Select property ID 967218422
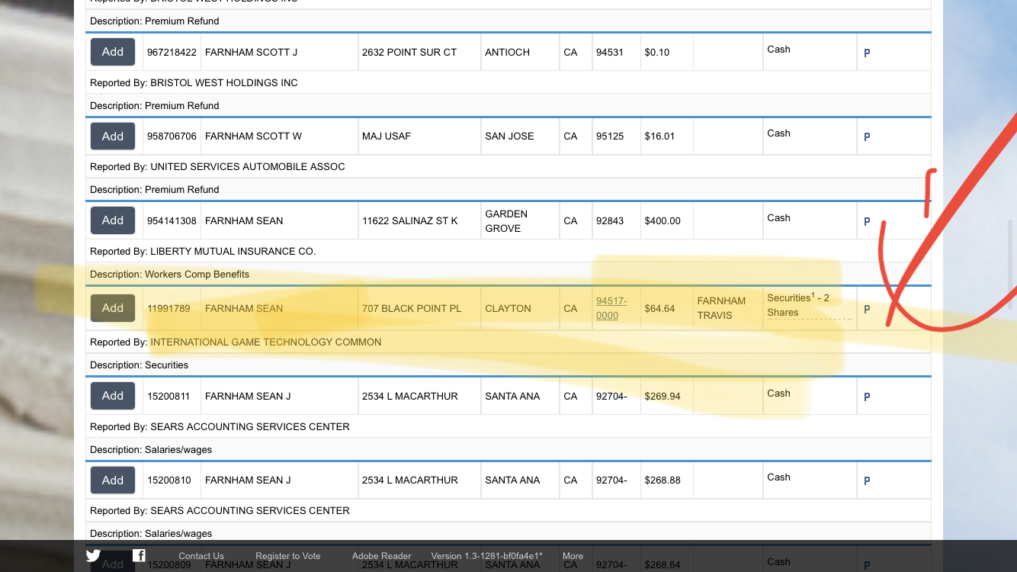The width and height of the screenshot is (1017, 572). pyautogui.click(x=172, y=52)
